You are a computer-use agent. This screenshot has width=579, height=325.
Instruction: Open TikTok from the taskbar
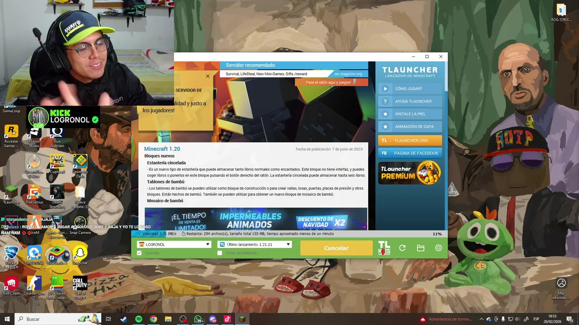[x=227, y=319]
